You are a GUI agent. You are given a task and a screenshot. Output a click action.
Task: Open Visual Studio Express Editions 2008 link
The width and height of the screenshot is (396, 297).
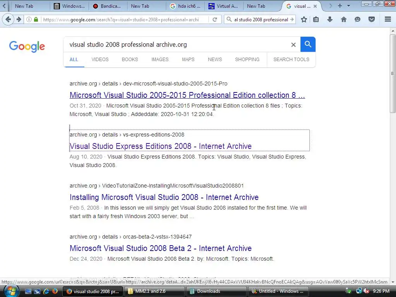point(160,146)
